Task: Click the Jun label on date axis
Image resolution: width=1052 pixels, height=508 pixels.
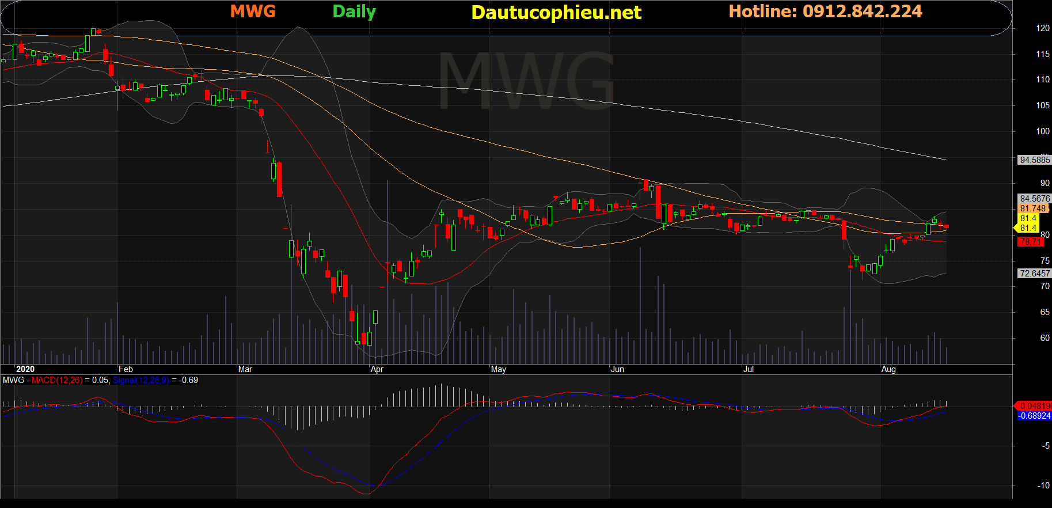Action: click(x=618, y=369)
